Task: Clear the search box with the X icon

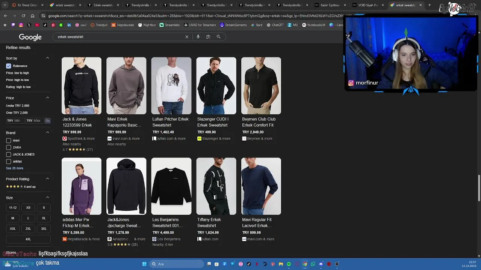Action: click(x=187, y=37)
